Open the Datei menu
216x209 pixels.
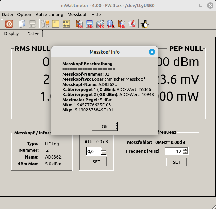click(8, 15)
